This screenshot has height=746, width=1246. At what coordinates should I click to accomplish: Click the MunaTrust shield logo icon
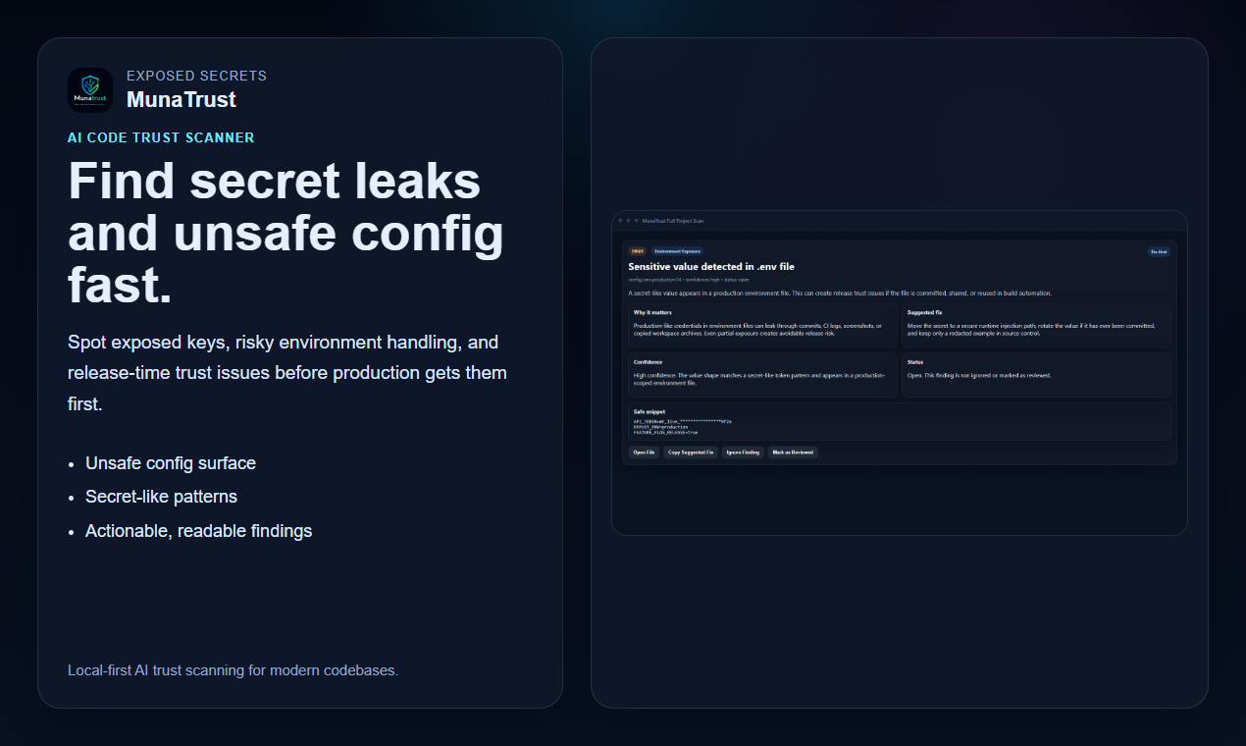[90, 89]
